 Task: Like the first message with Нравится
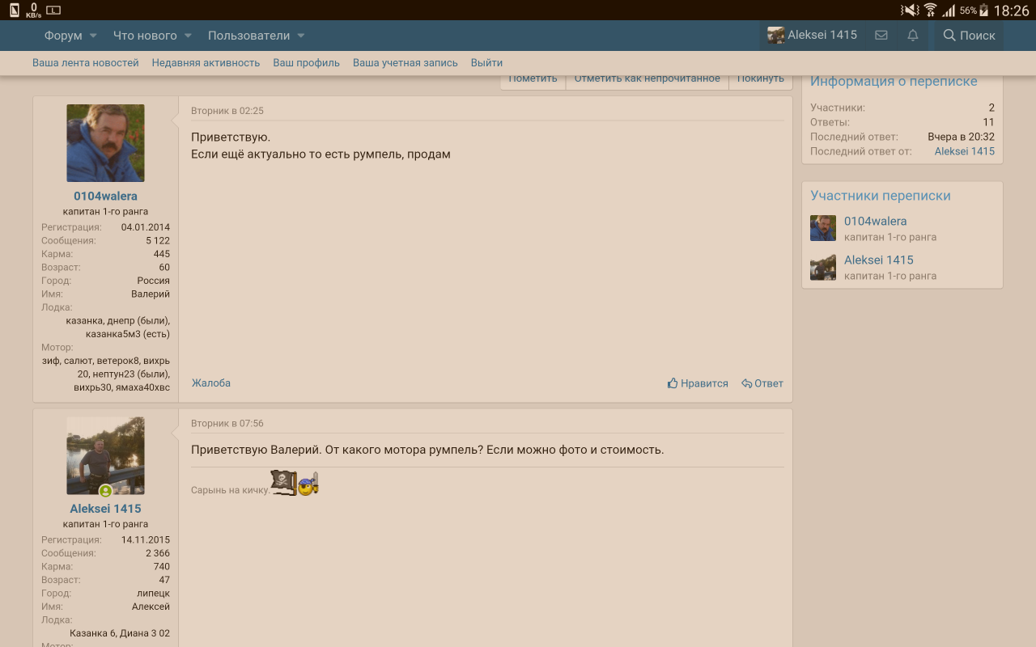pyautogui.click(x=698, y=383)
